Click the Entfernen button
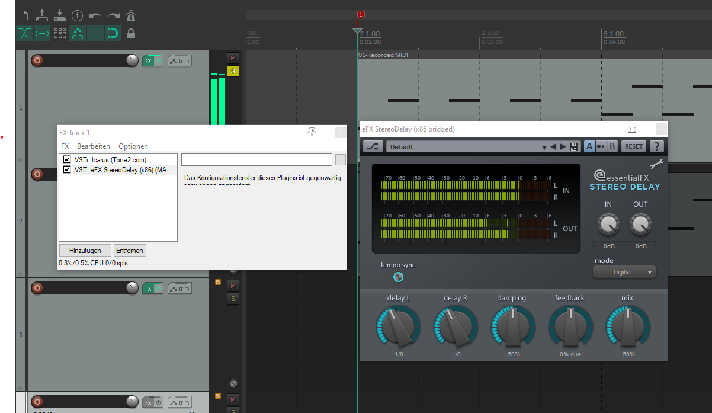The height and width of the screenshot is (413, 712). [129, 251]
